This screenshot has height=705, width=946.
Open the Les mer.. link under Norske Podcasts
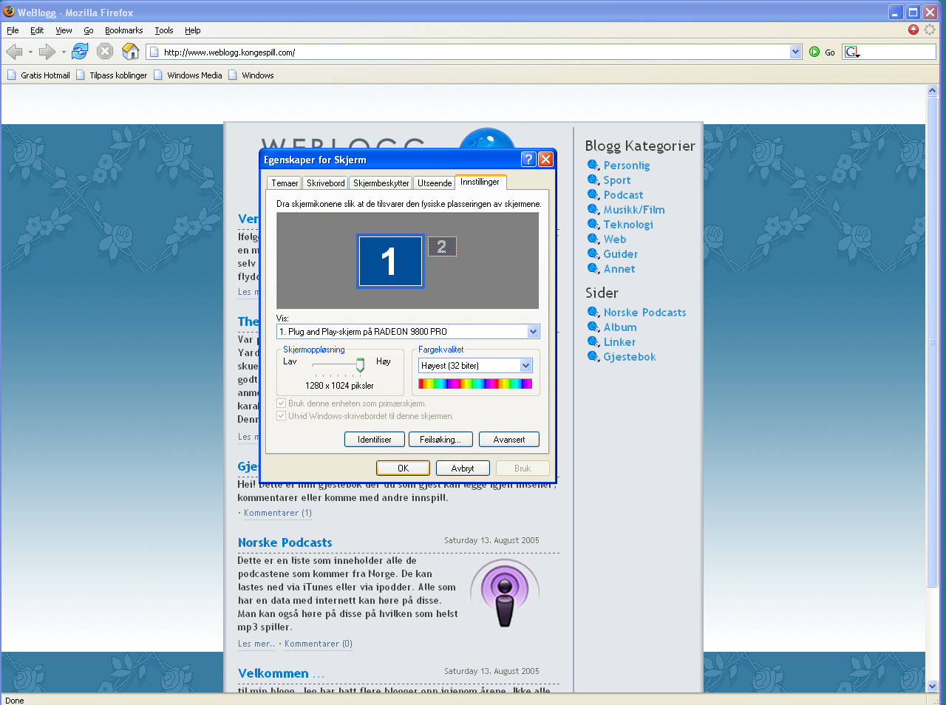(x=256, y=644)
